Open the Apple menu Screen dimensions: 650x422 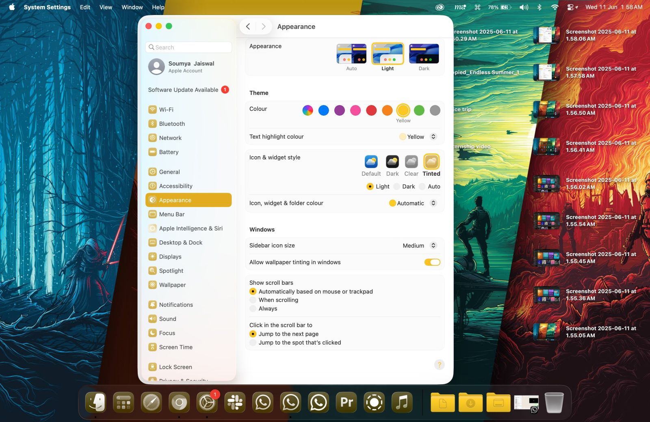(x=12, y=7)
